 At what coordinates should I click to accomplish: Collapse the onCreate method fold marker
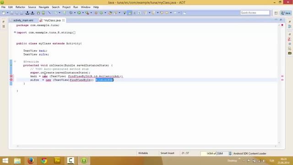point(15,61)
